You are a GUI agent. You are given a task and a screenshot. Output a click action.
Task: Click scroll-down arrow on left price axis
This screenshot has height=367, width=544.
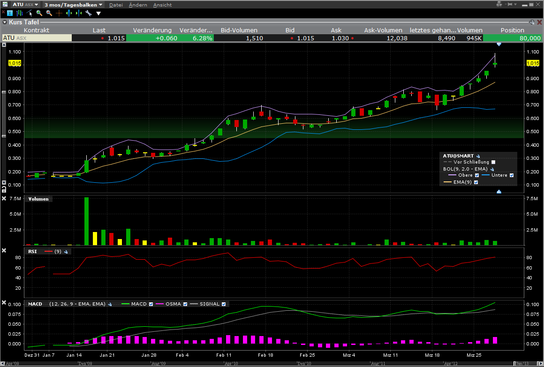(4, 182)
